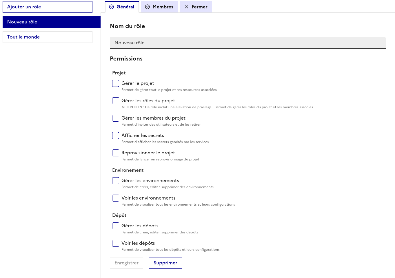This screenshot has width=395, height=278.
Task: Toggle the Gérer les dépots checkbox
Action: pyautogui.click(x=116, y=226)
